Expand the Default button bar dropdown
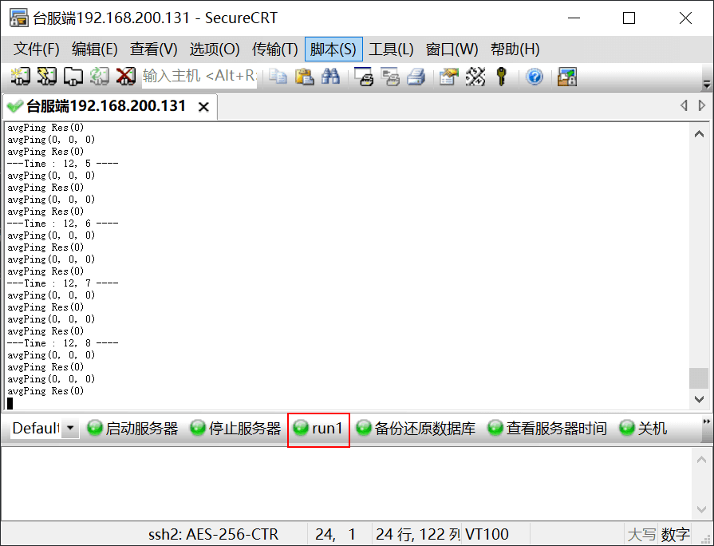This screenshot has height=546, width=714. (x=70, y=429)
